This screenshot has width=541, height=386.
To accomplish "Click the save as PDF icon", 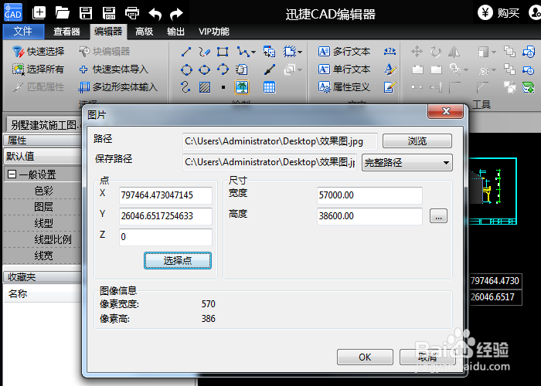I will click(x=109, y=13).
